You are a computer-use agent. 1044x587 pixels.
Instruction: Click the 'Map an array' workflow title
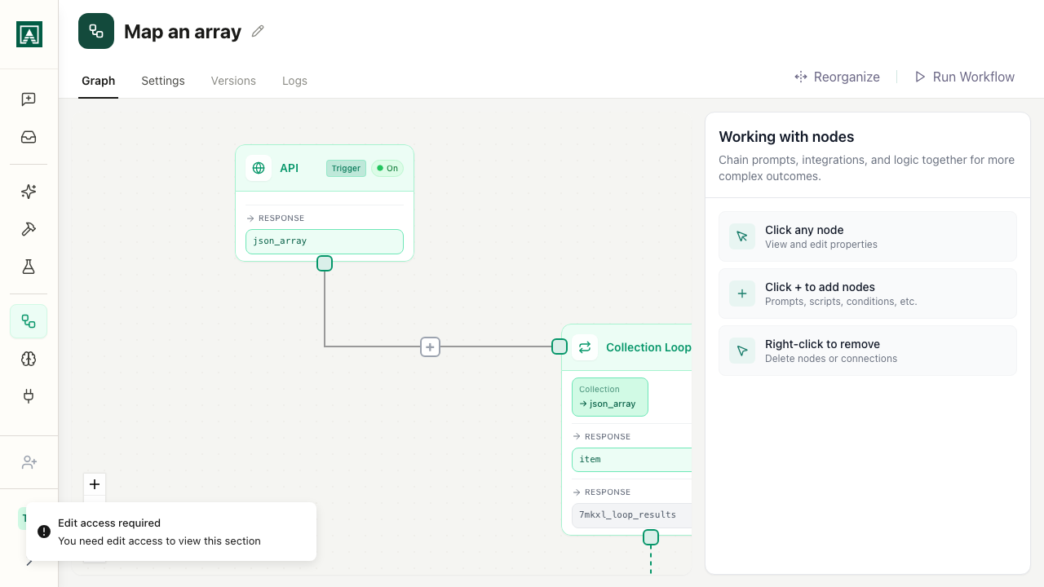pyautogui.click(x=183, y=32)
